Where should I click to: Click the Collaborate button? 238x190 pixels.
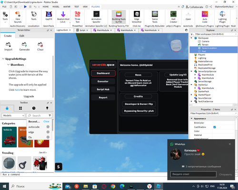click(x=195, y=7)
